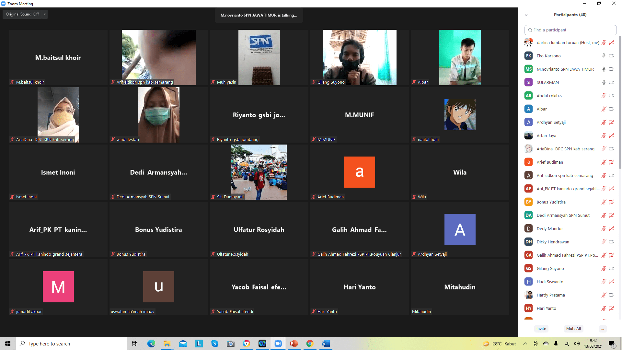Viewport: 622px width, 350px height.
Task: Toggle Original Sound Off button
Action: point(22,14)
